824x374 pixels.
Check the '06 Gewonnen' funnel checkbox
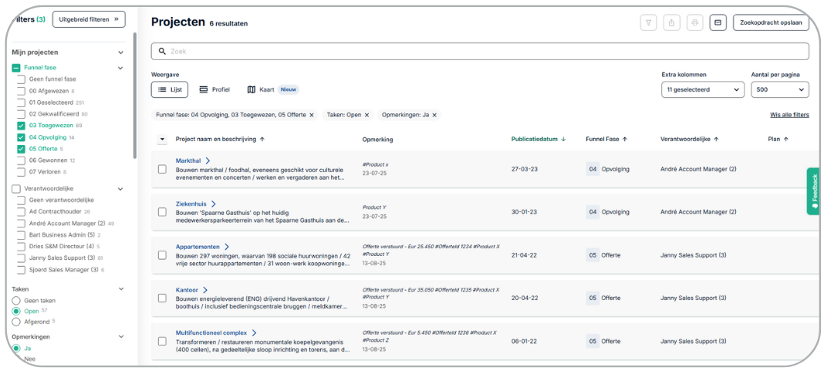21,160
